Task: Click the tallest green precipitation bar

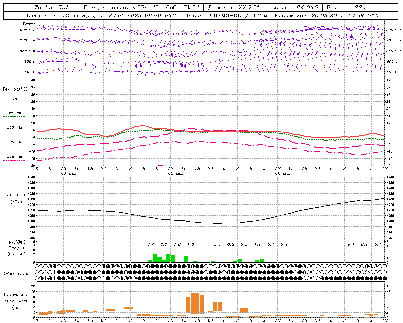Action: coord(155,258)
